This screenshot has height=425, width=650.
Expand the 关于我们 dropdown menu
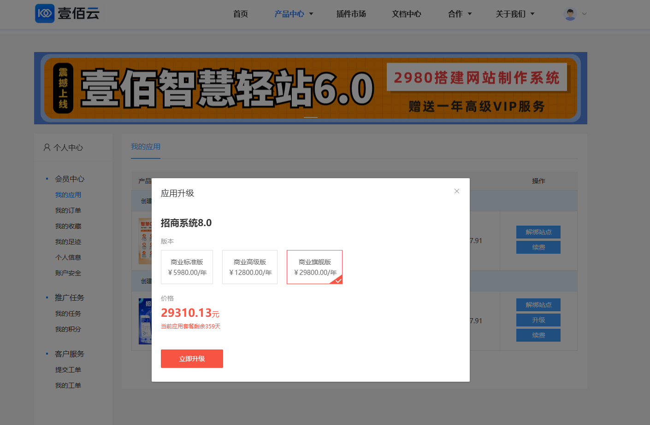(515, 14)
